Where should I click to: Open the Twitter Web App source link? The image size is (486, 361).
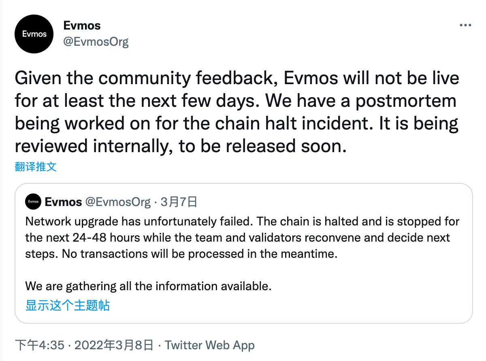pos(210,345)
